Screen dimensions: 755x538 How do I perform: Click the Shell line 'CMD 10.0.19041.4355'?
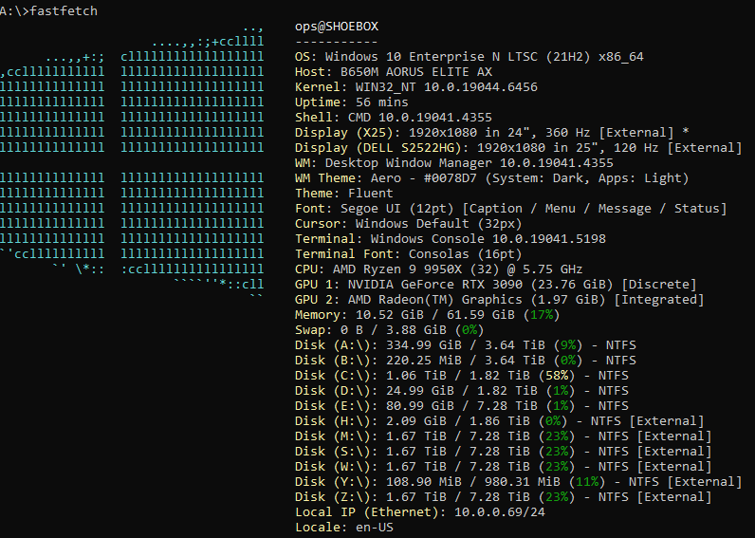[x=394, y=118]
